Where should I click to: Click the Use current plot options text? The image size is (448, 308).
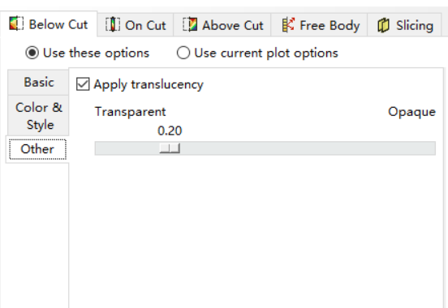266,53
